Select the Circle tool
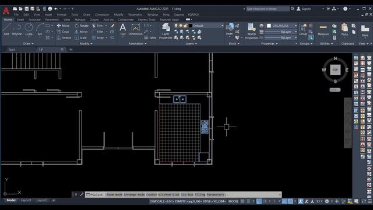Image resolution: width=373 pixels, height=210 pixels. pos(29,29)
